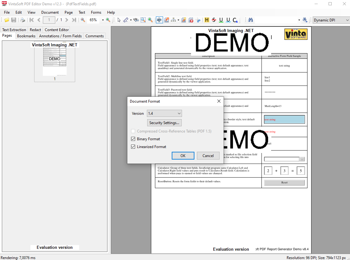Click the zoom out magnifier icon

[83, 20]
